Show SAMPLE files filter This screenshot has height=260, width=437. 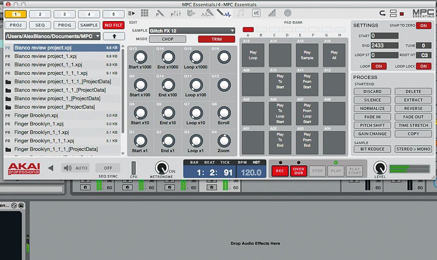(x=89, y=25)
